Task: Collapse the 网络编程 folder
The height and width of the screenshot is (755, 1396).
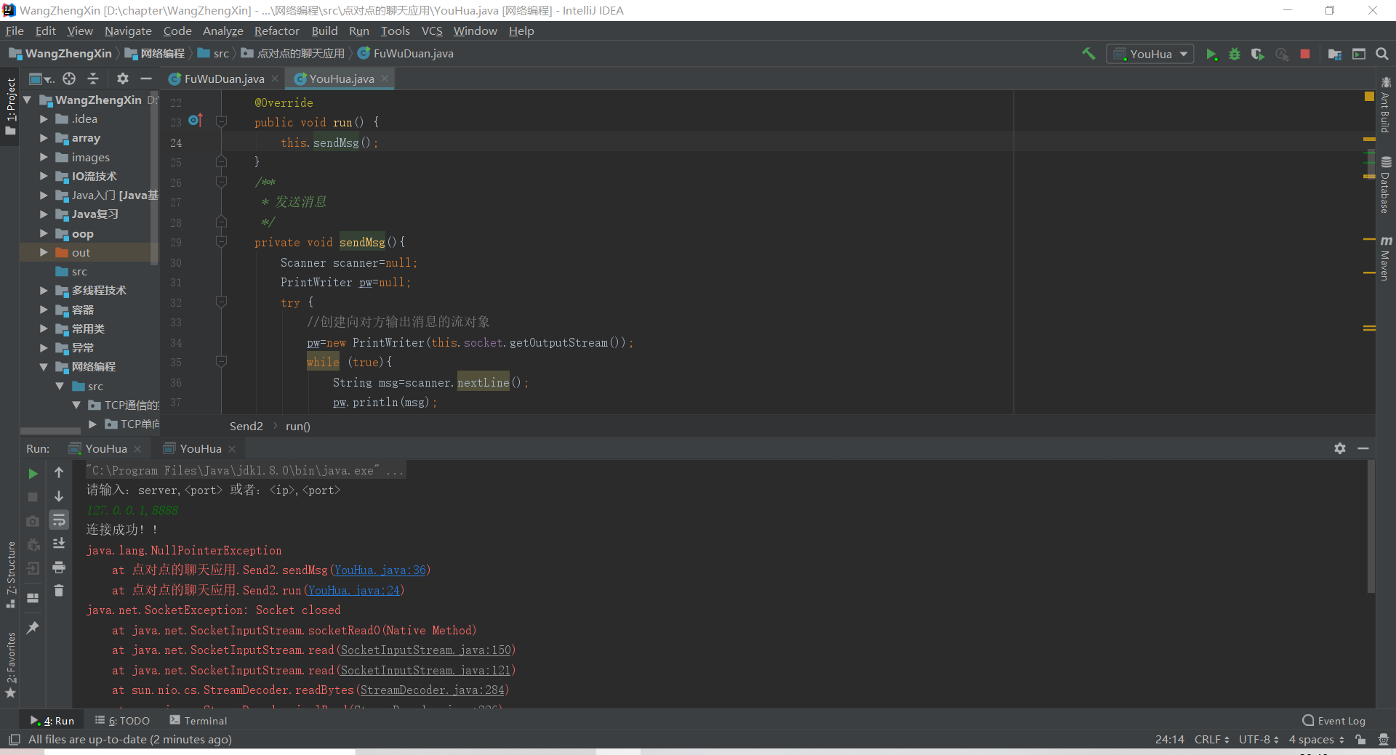Action: [x=44, y=367]
